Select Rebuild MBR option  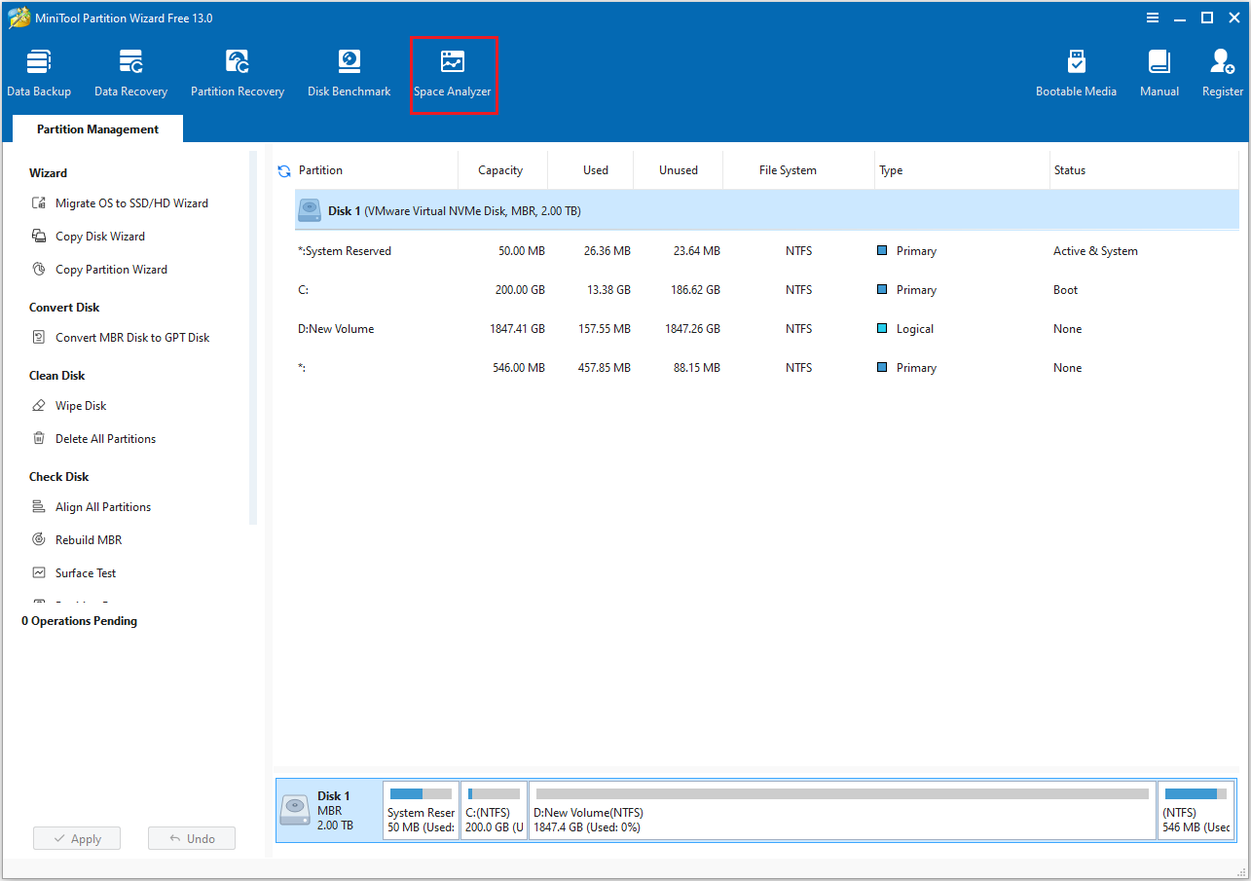click(89, 540)
